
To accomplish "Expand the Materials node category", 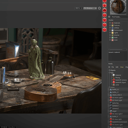I will [110, 23].
